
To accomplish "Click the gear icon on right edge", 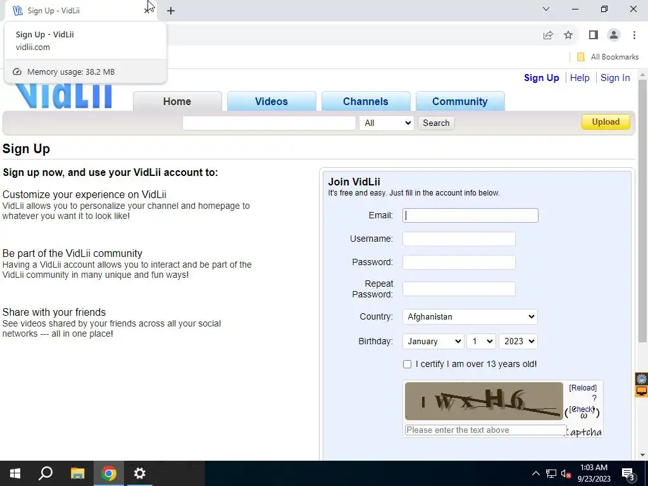I will [x=642, y=378].
